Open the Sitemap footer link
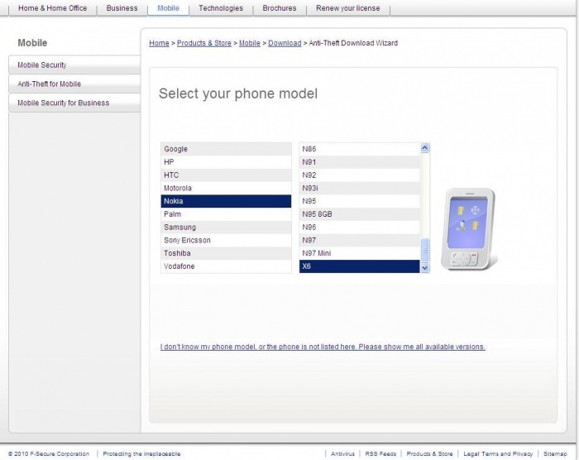 (555, 453)
